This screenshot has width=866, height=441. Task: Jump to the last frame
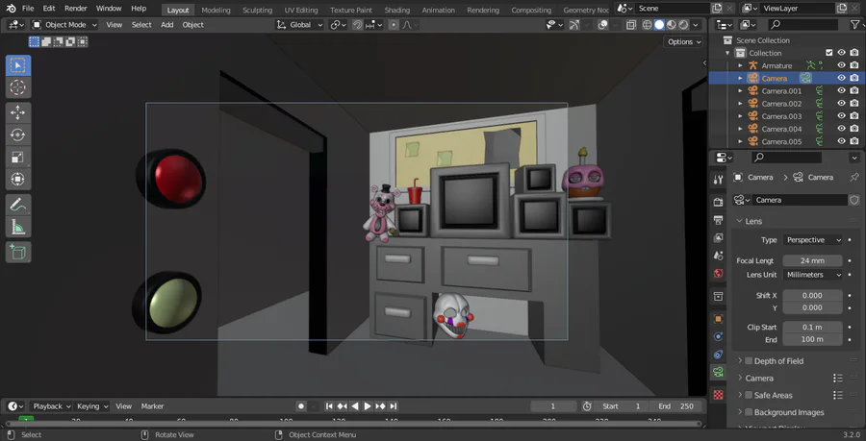[x=394, y=406]
